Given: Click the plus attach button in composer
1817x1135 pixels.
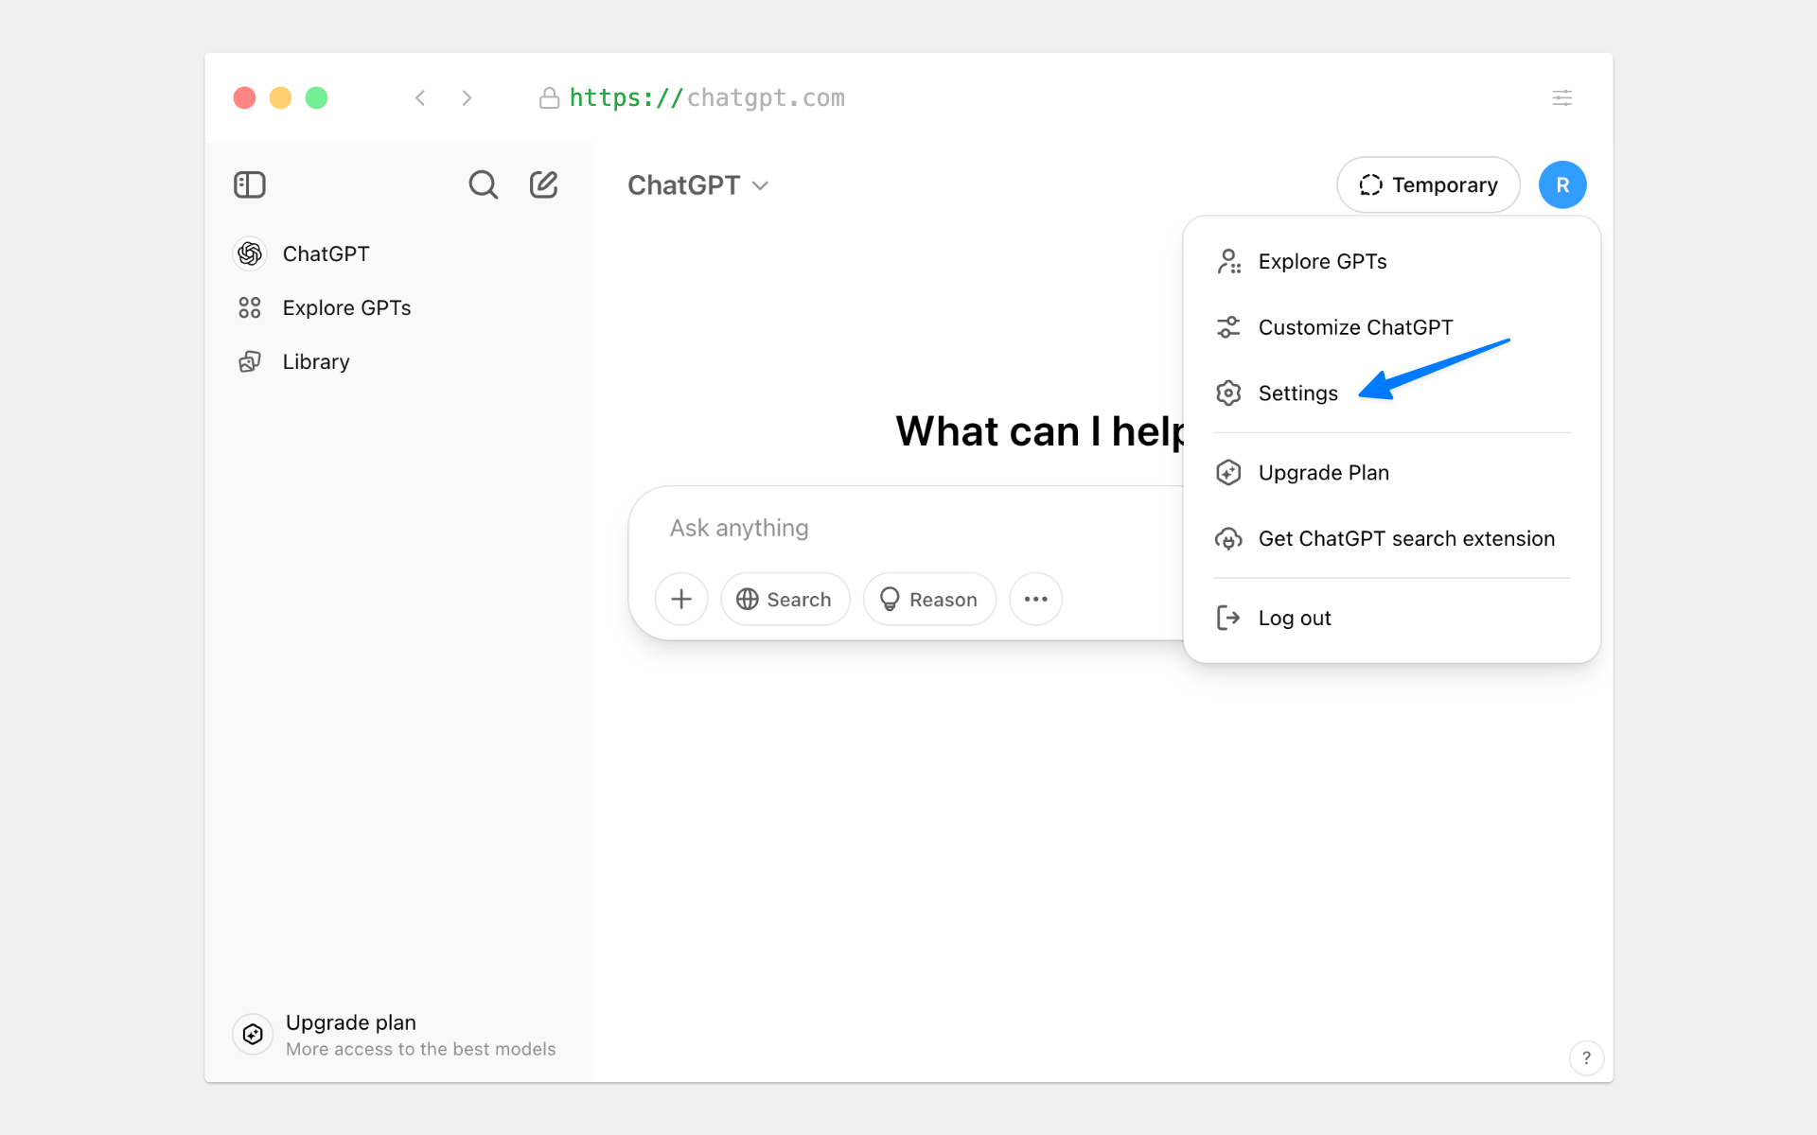Looking at the screenshot, I should (x=681, y=599).
